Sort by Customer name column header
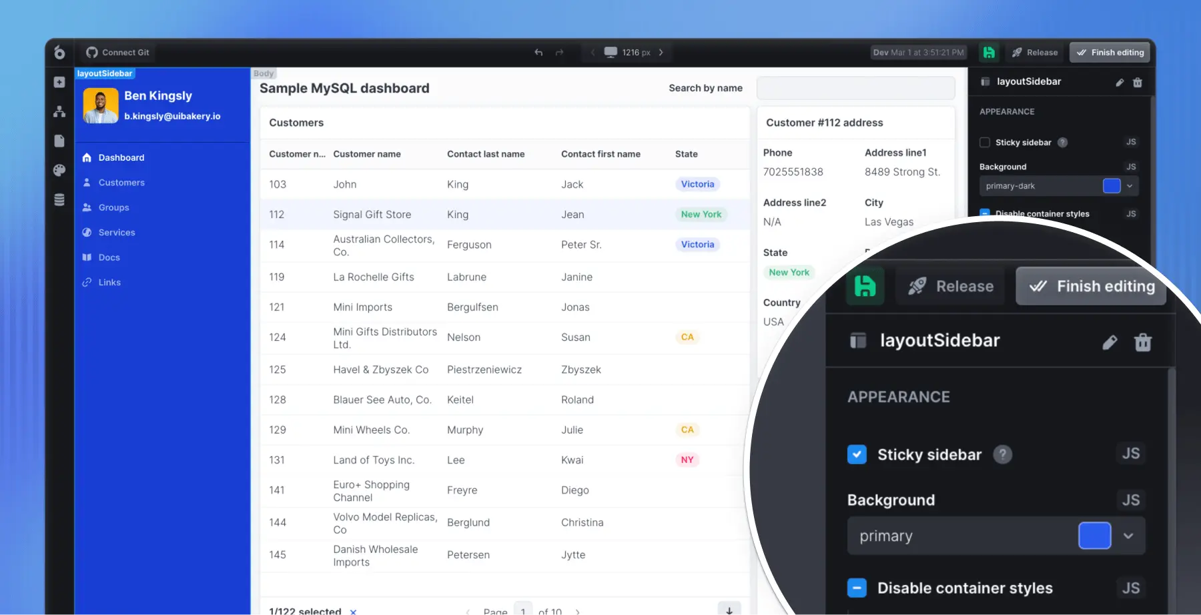Image resolution: width=1201 pixels, height=615 pixels. coord(367,154)
